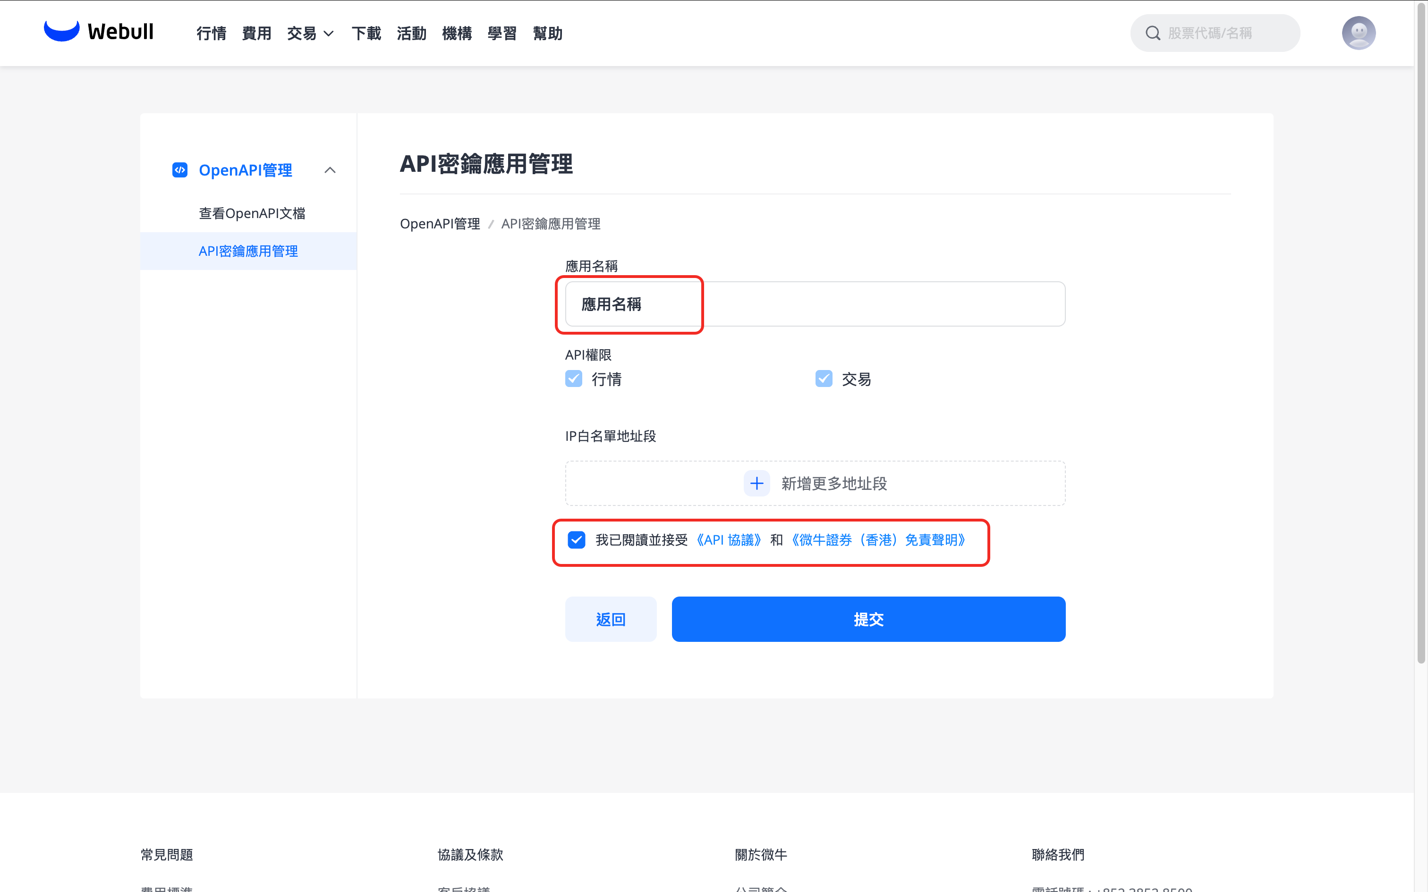Click the search magnifier icon

(1152, 33)
